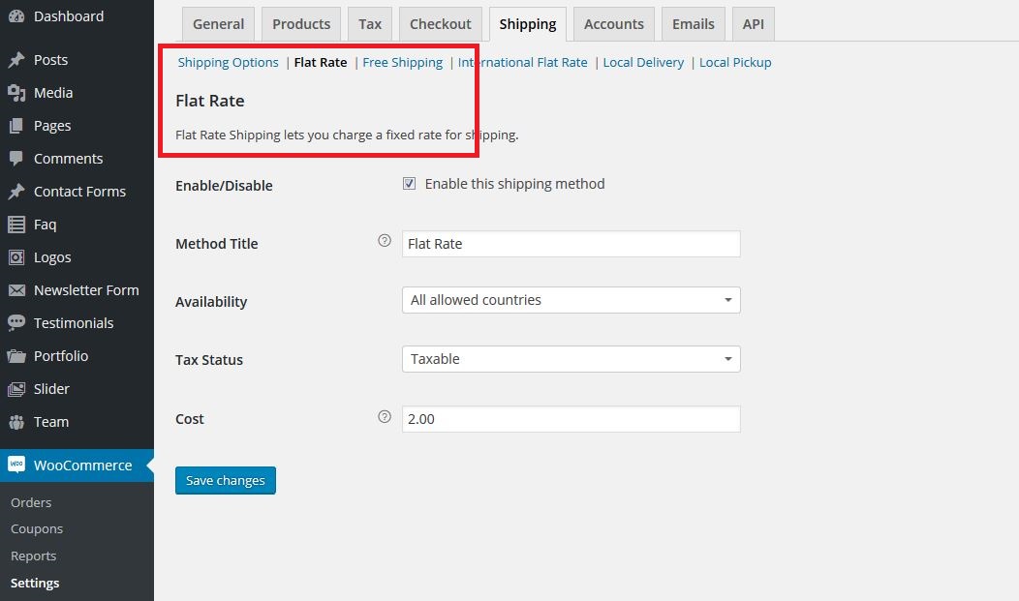The width and height of the screenshot is (1019, 601).
Task: Open Orders under WooCommerce
Action: coord(31,502)
